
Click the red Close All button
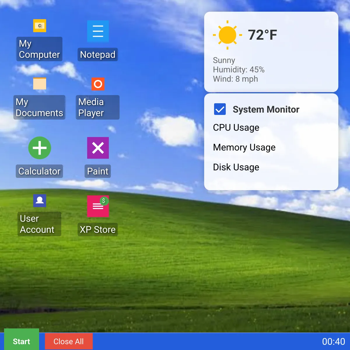coord(69,341)
